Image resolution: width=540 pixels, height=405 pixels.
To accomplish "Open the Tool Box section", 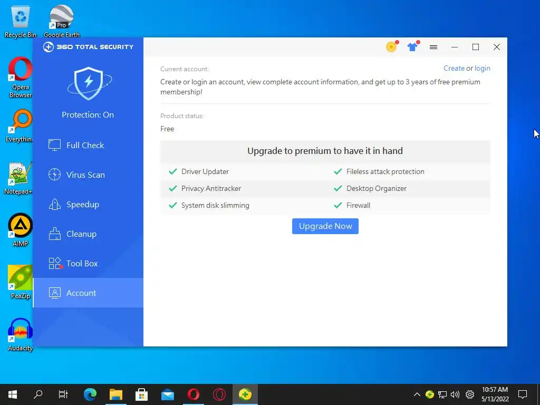I will click(x=88, y=264).
